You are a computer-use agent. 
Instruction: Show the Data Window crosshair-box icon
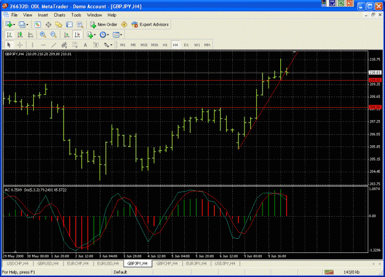point(49,25)
